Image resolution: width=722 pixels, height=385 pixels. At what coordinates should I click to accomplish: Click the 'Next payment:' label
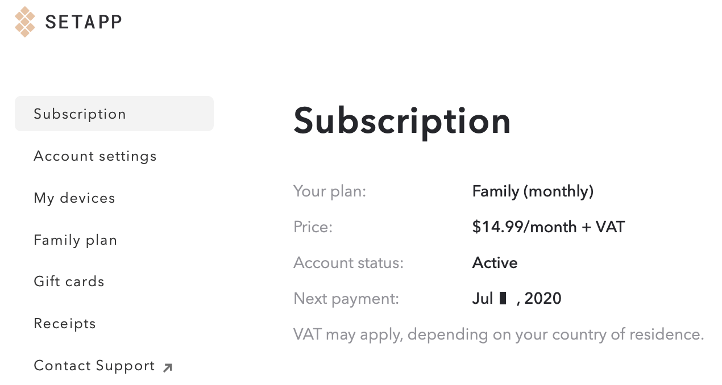[x=346, y=299]
